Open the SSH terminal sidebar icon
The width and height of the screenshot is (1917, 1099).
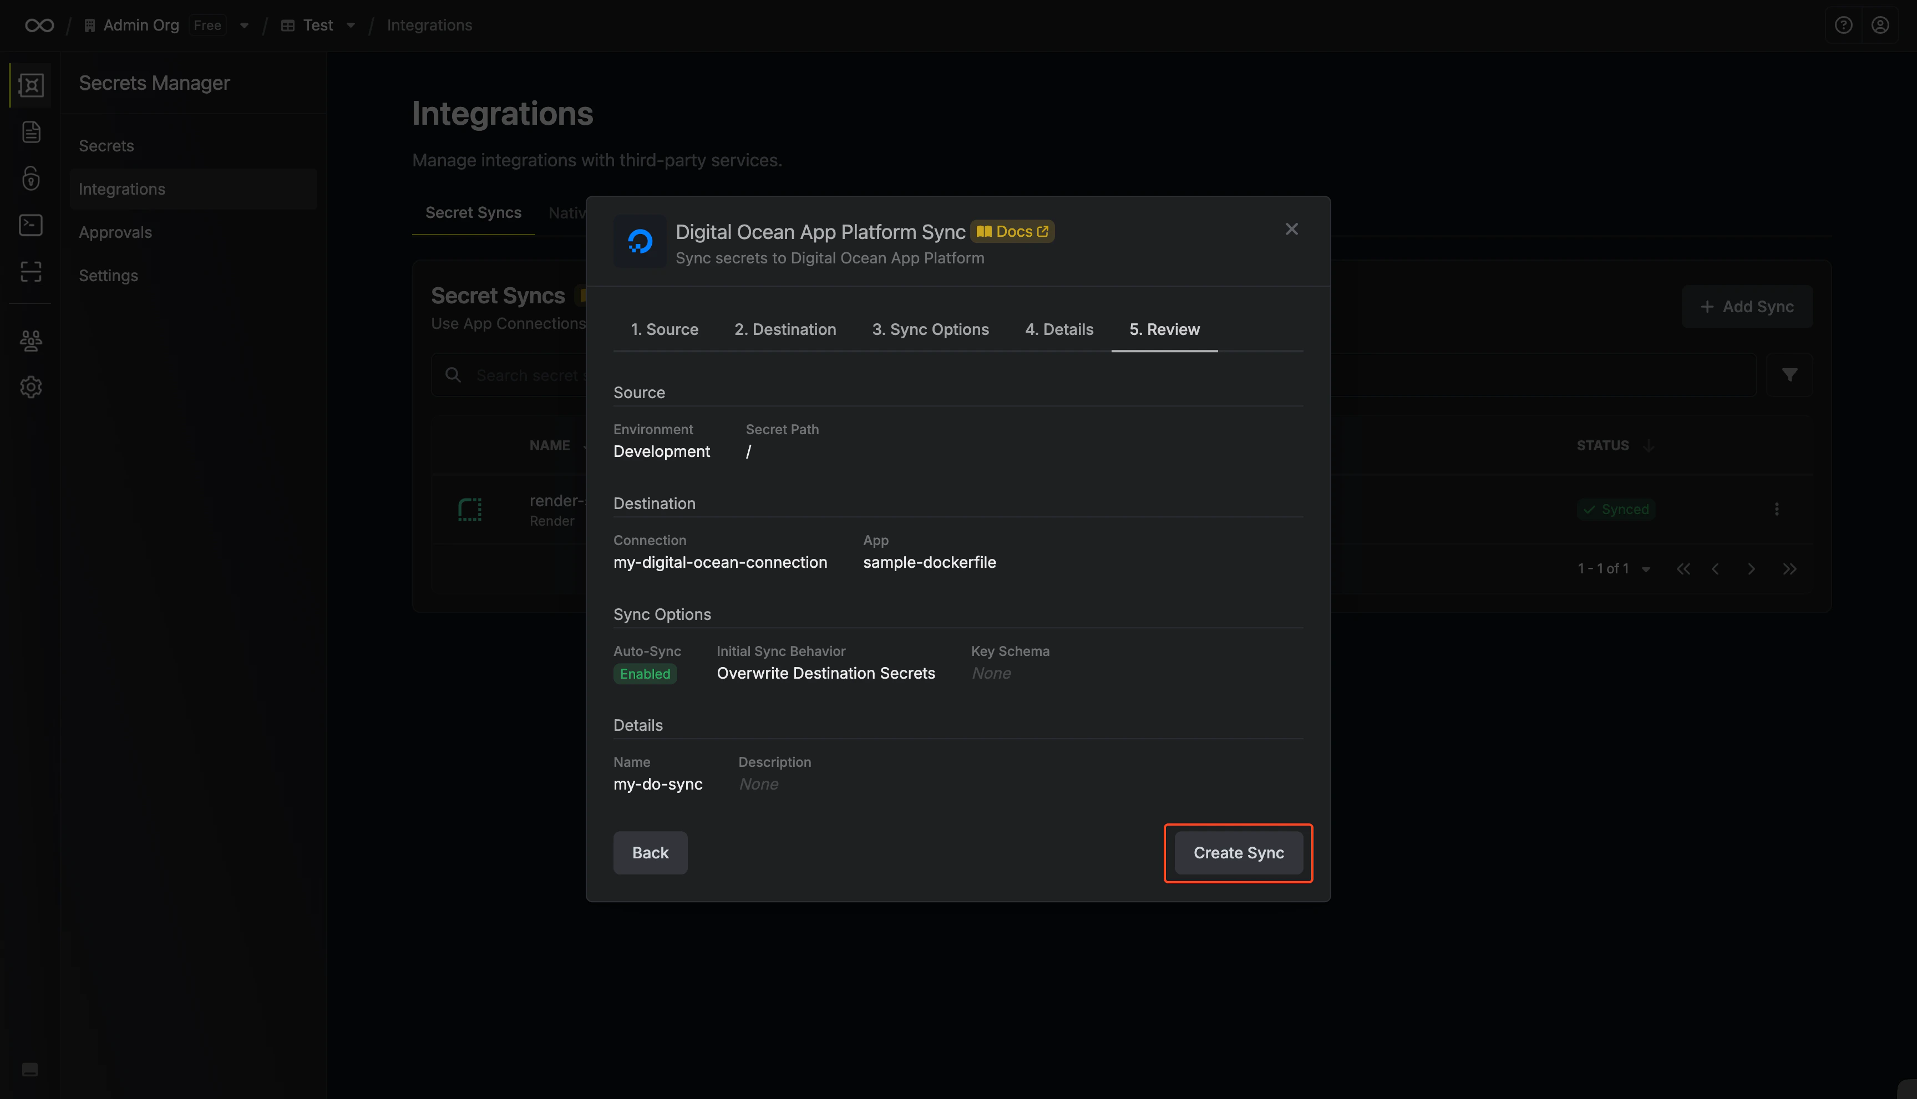[x=31, y=225]
